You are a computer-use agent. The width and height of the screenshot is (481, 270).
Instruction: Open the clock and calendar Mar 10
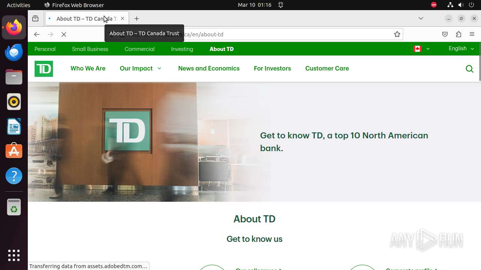coord(254,5)
